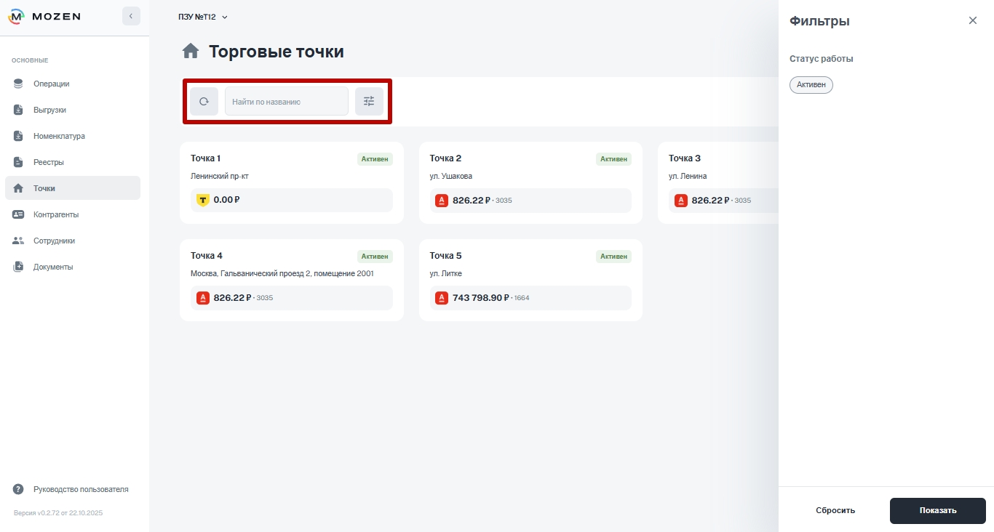Open Руководство пользователя link
This screenshot has height=532, width=994.
pyautogui.click(x=81, y=489)
